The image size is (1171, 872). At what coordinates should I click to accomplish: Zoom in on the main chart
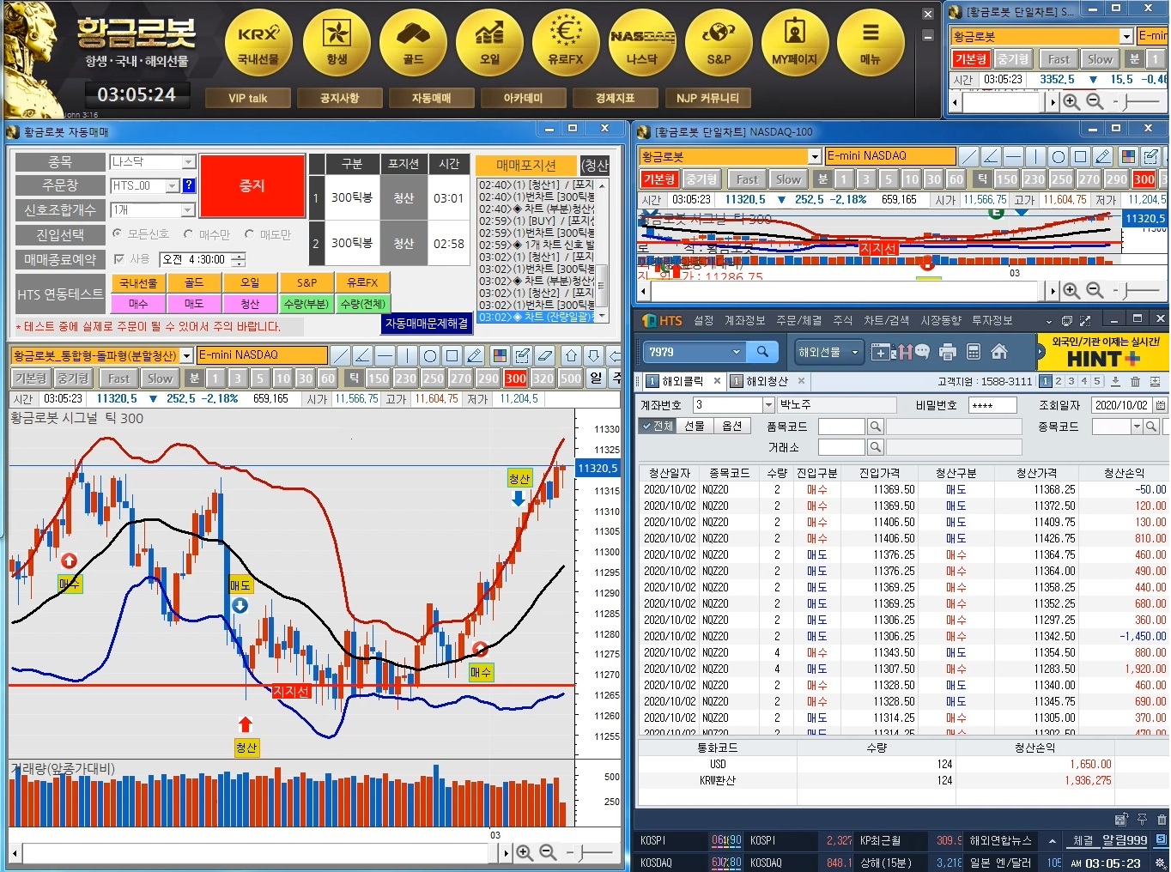[x=525, y=853]
